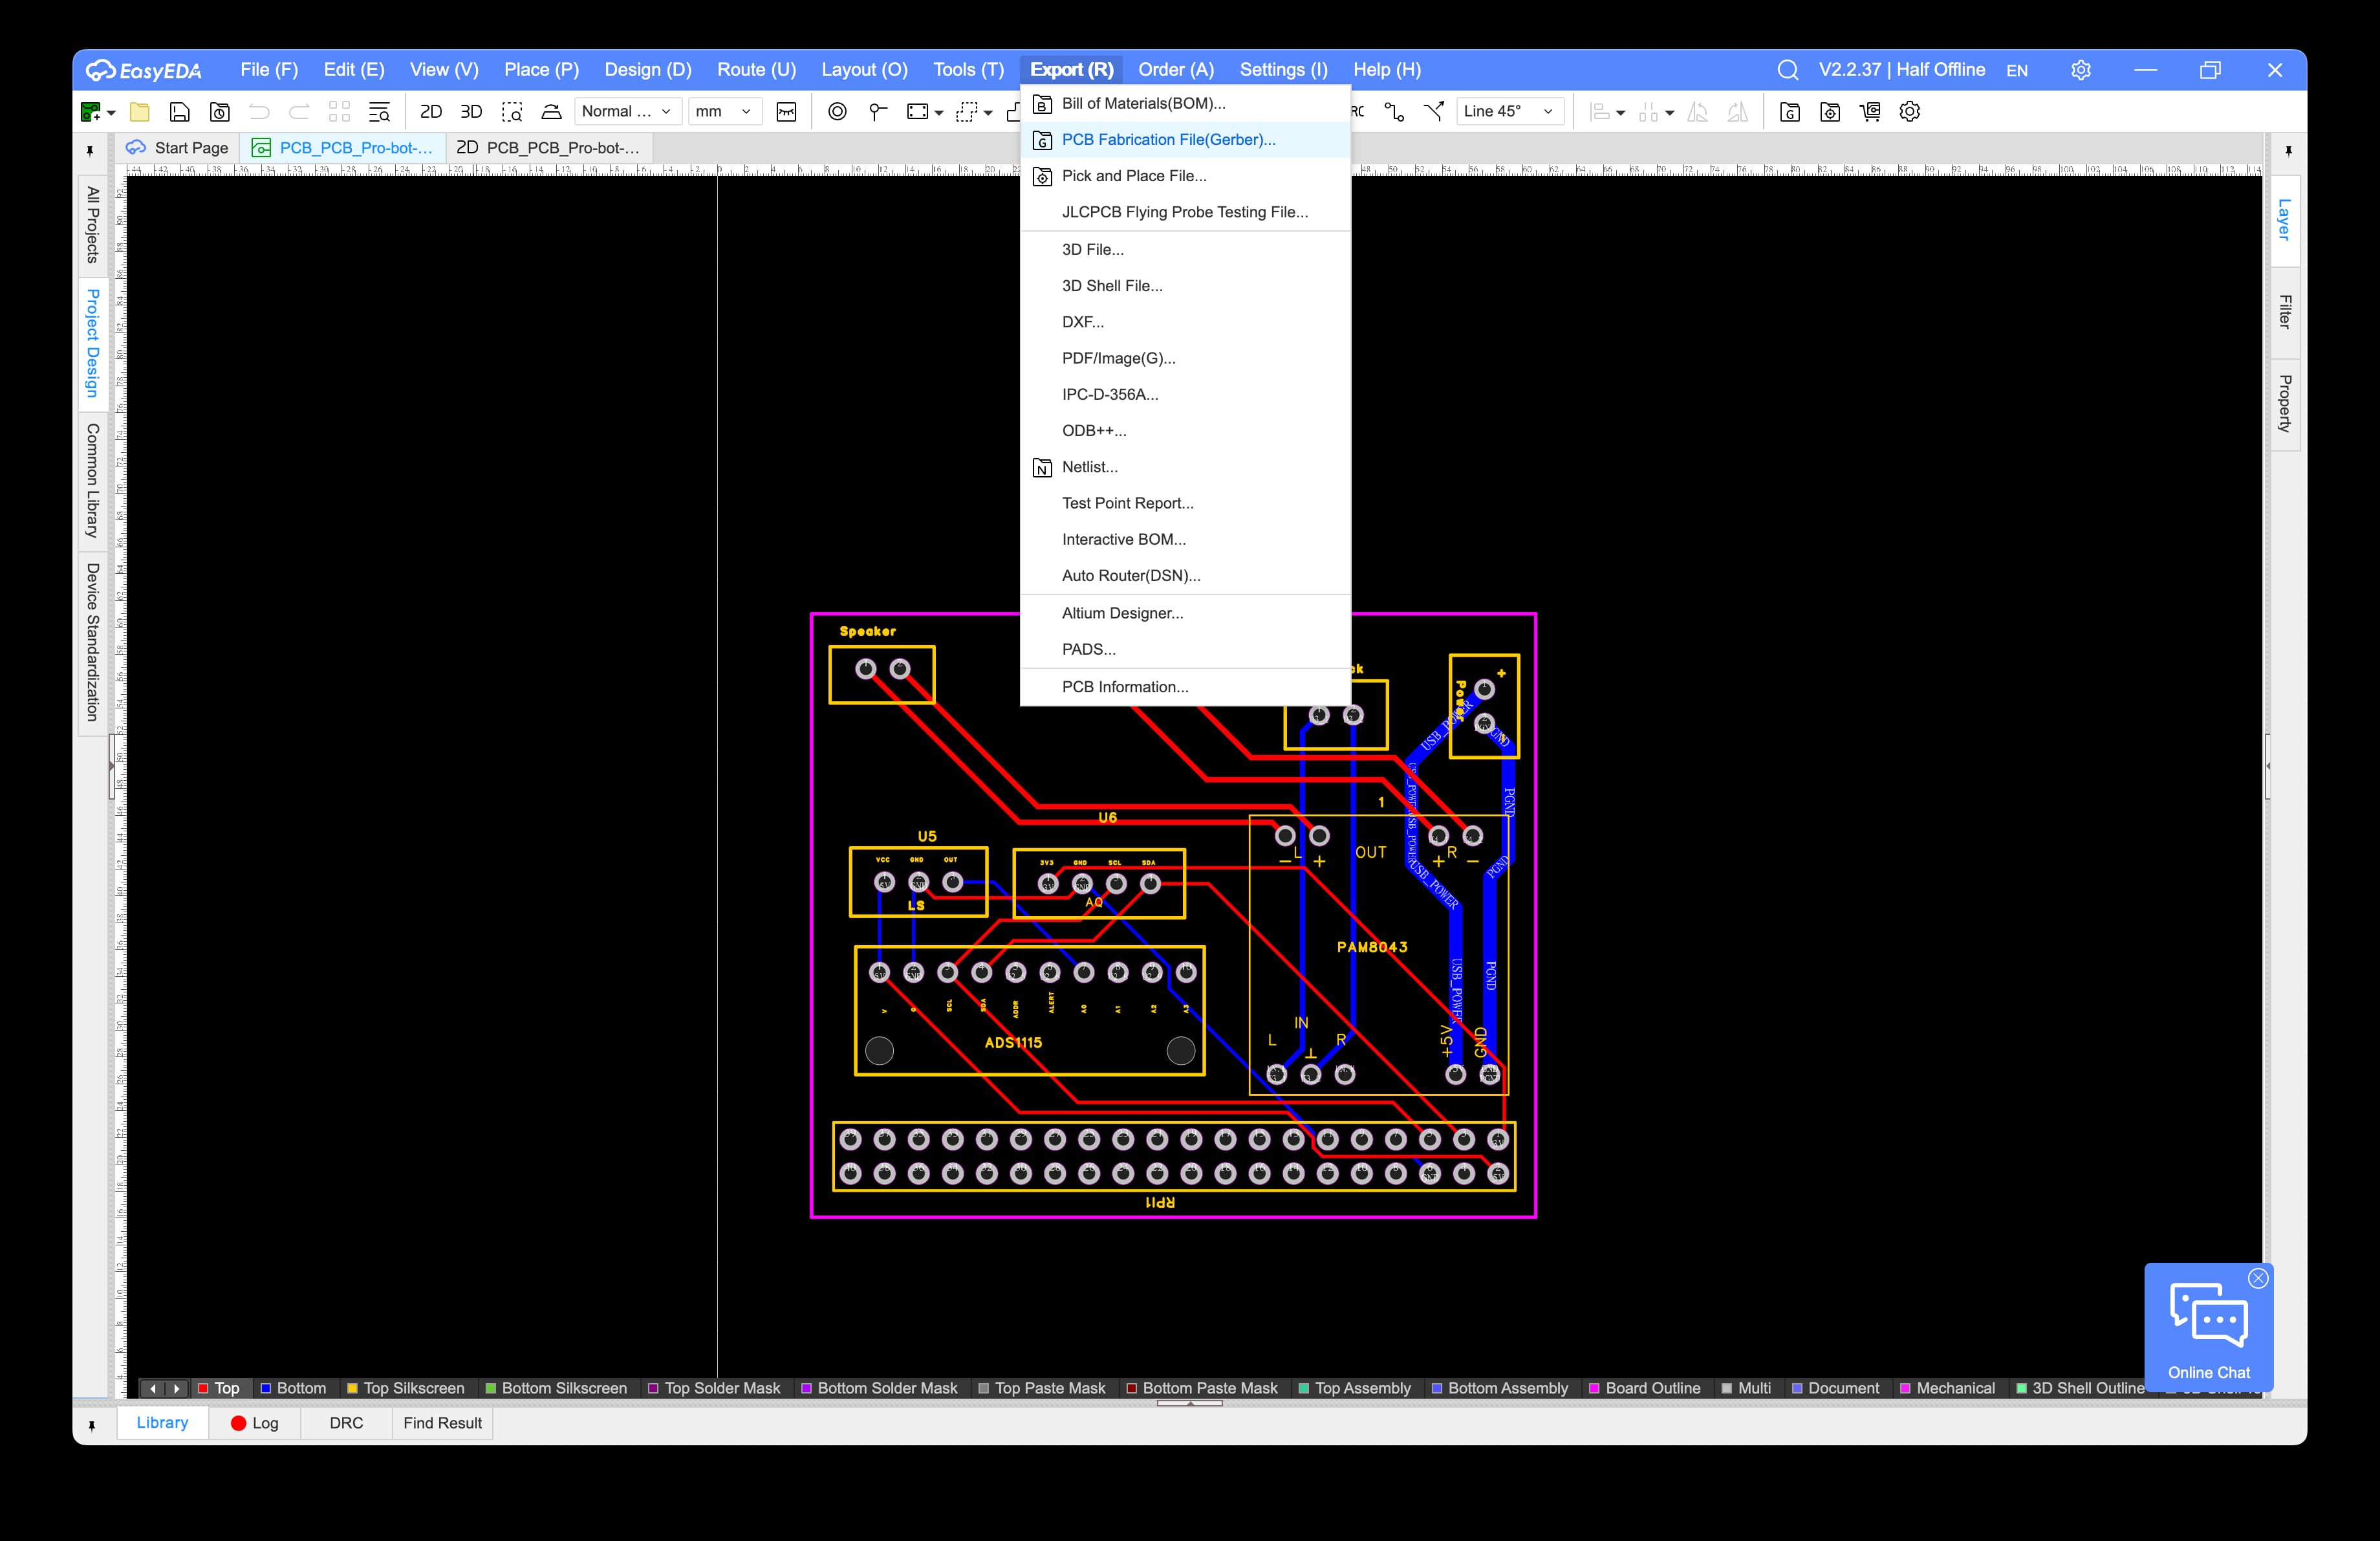Image resolution: width=2380 pixels, height=1541 pixels.
Task: Open the Online Chat button
Action: [2208, 1330]
